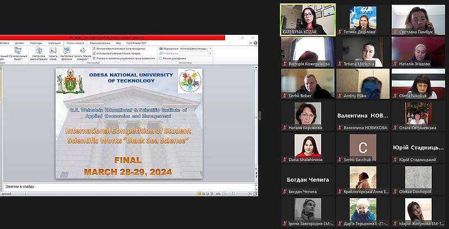
Task: Select Красногорська Анна's participant tile
Action: [363, 180]
